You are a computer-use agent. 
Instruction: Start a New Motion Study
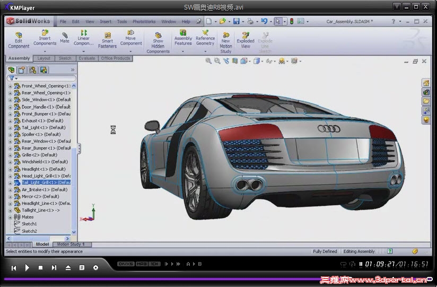point(226,42)
